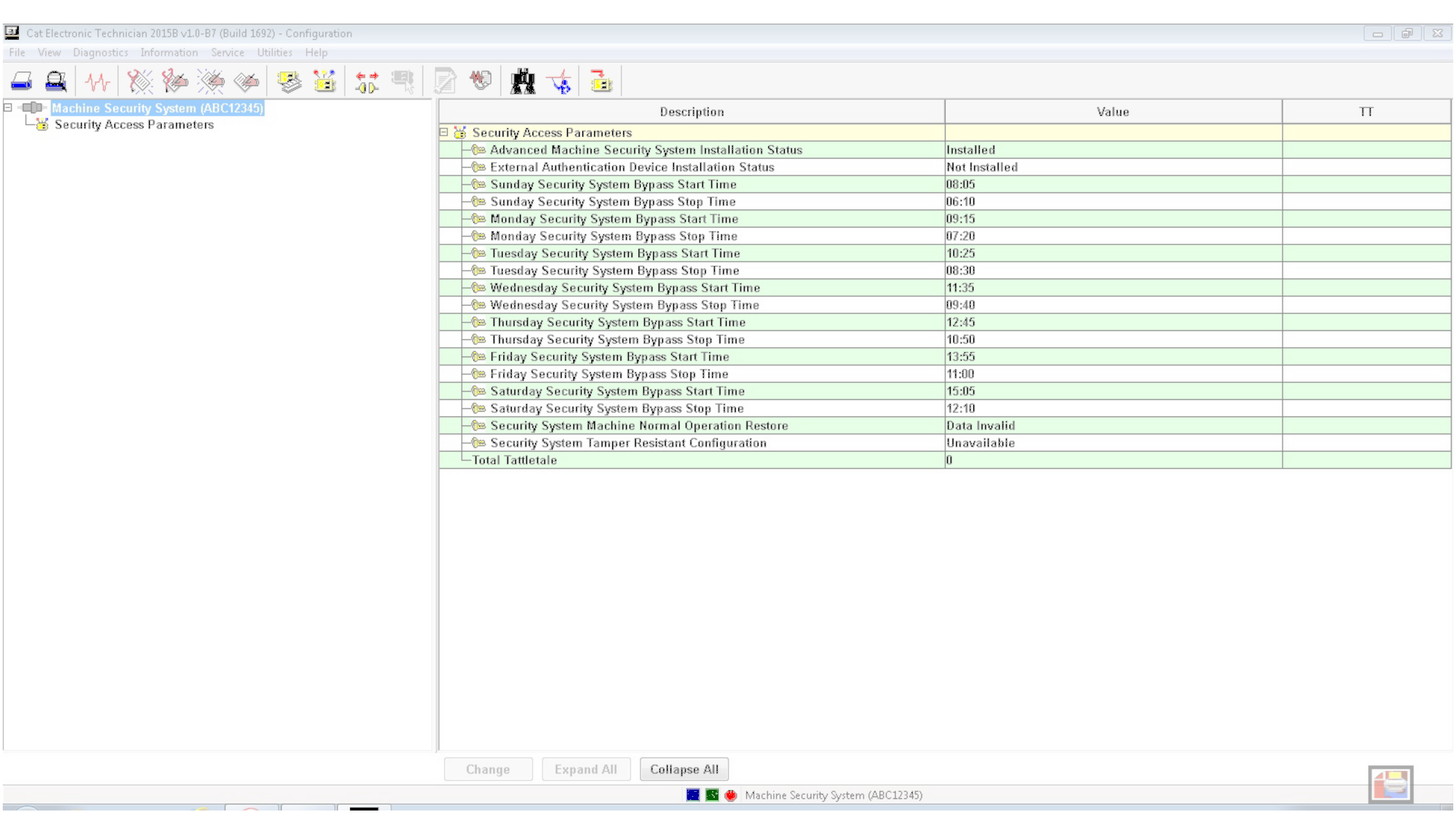1456x832 pixels.
Task: Click the green status square in status bar
Action: (x=712, y=795)
